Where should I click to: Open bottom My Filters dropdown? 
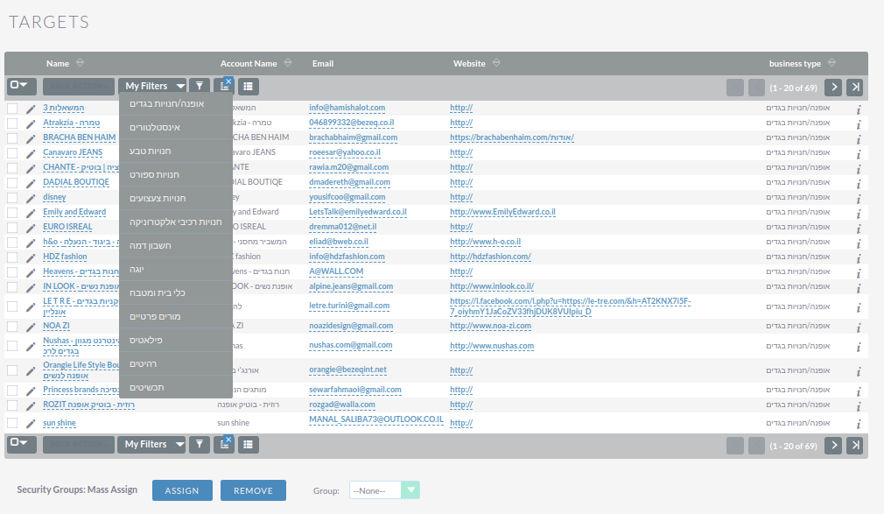[x=151, y=445]
